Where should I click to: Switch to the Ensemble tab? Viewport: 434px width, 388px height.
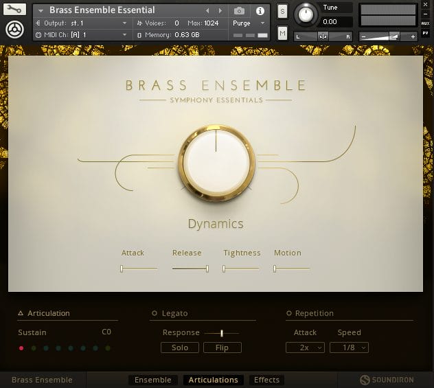click(x=152, y=380)
